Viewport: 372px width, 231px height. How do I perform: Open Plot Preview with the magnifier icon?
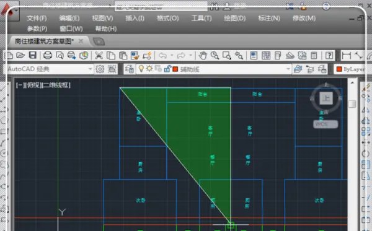click(60, 56)
